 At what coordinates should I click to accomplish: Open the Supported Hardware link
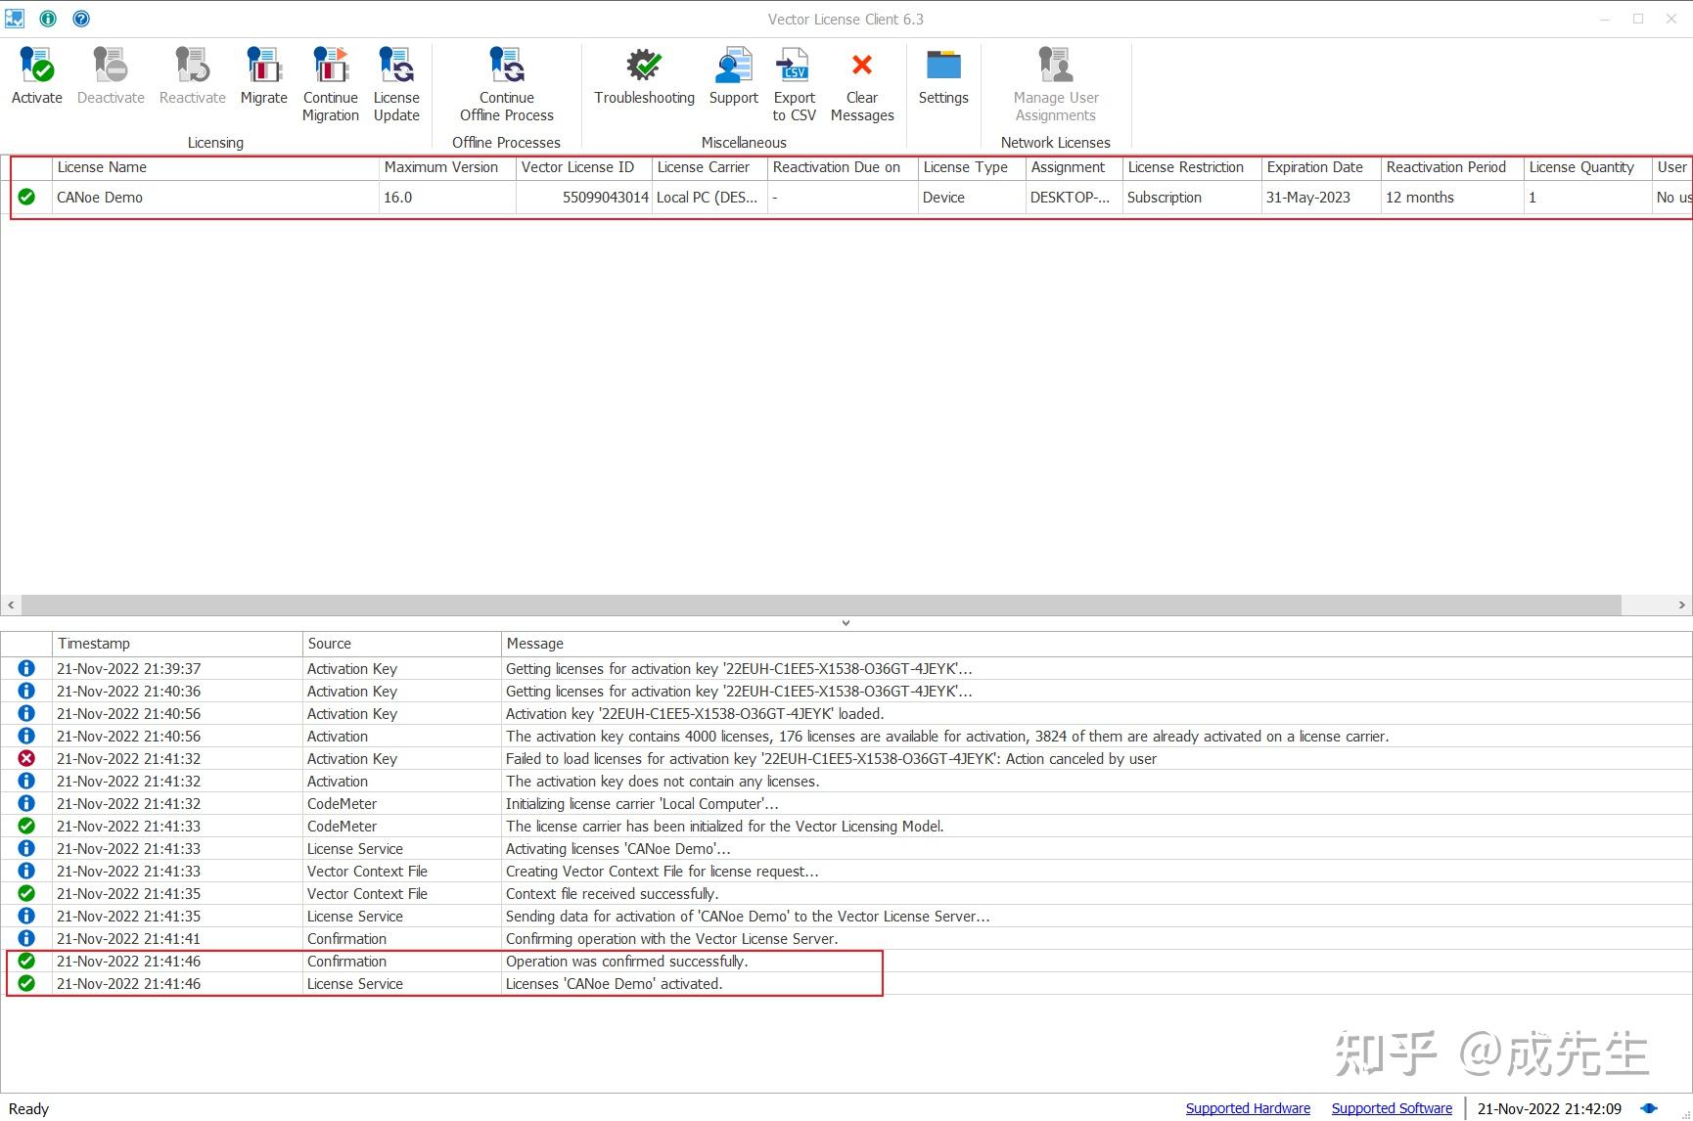pos(1248,1108)
